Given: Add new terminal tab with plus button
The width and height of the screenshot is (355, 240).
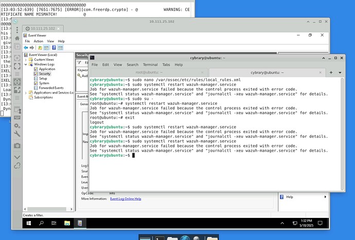Looking at the screenshot, I should (331, 72).
